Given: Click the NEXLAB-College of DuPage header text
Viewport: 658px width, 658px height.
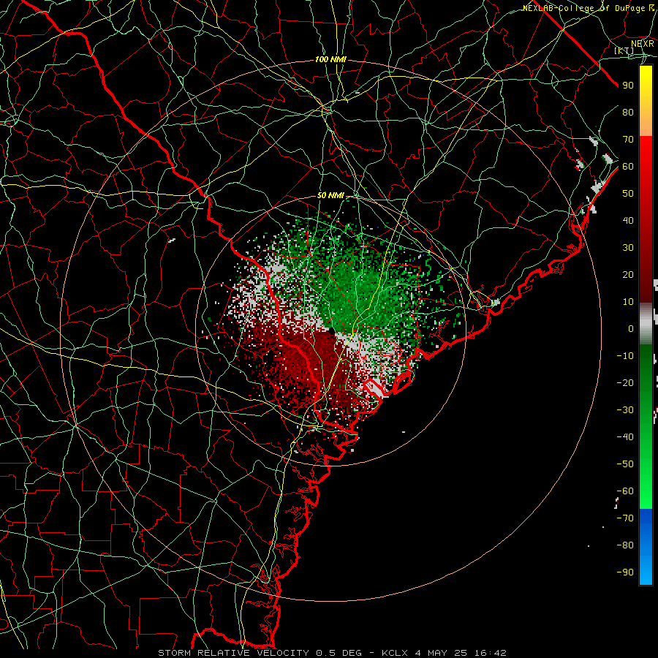Looking at the screenshot, I should [589, 8].
